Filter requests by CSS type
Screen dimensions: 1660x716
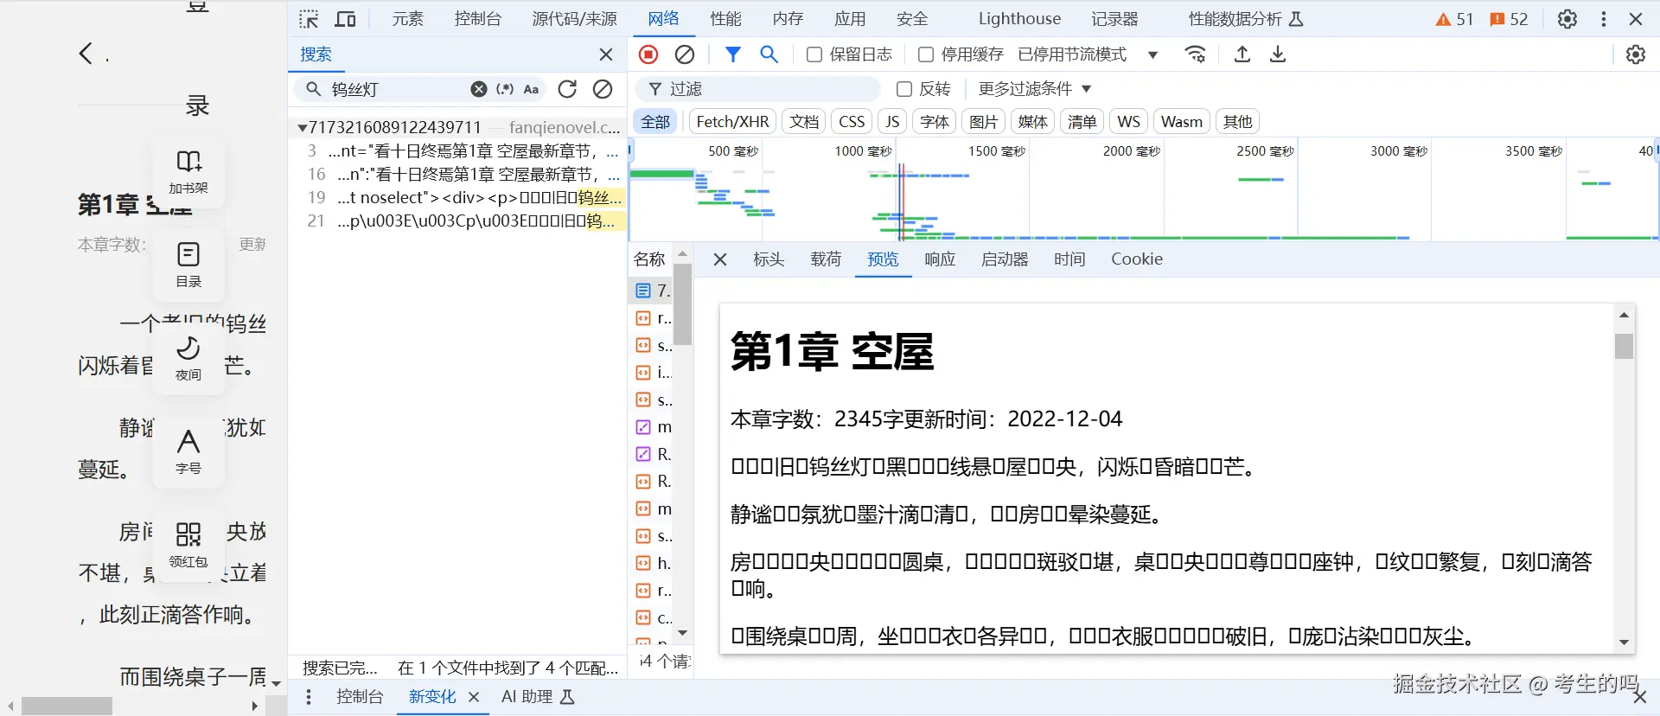tap(852, 122)
